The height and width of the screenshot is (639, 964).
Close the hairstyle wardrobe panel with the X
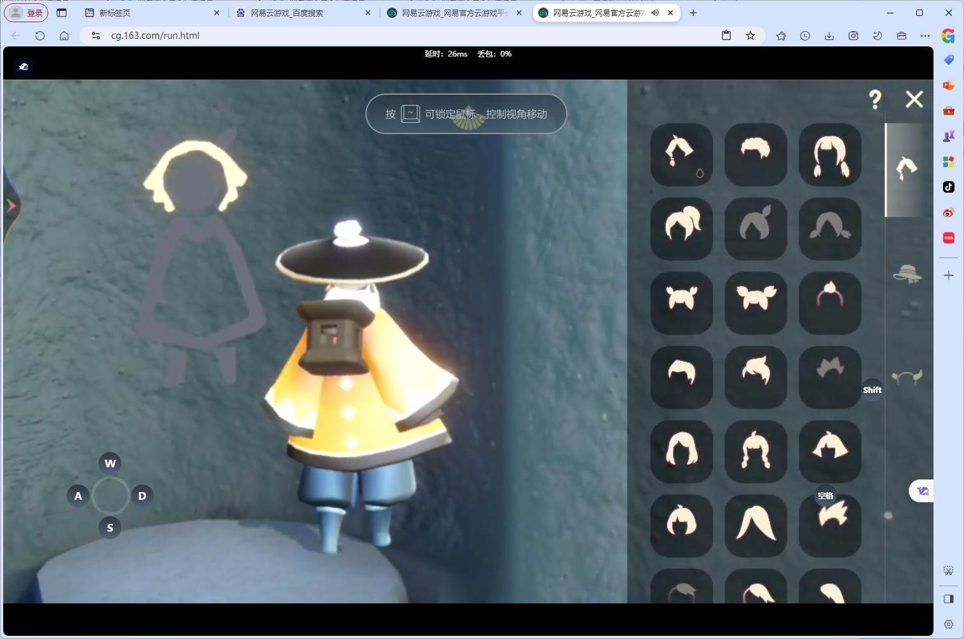[914, 99]
